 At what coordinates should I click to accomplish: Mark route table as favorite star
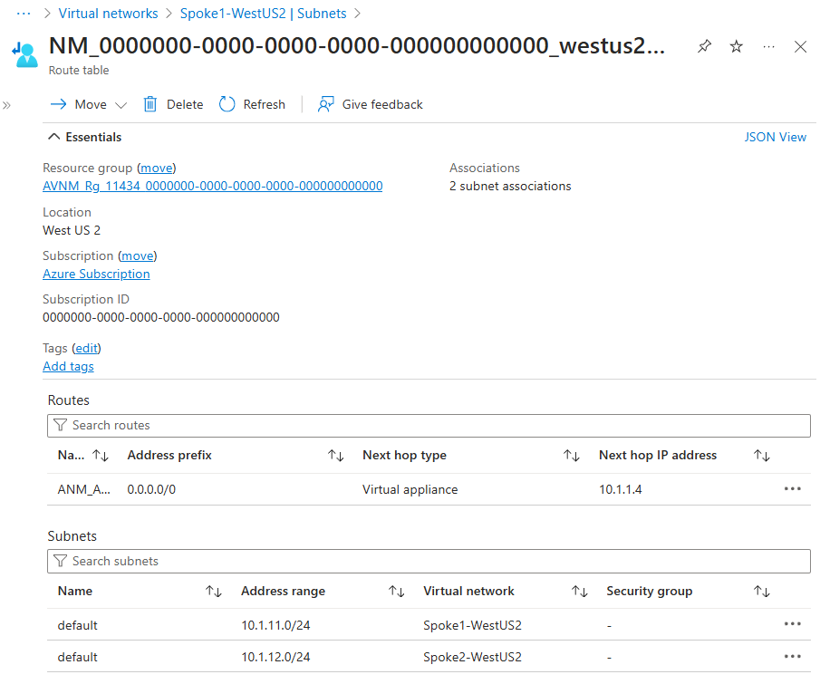click(737, 46)
